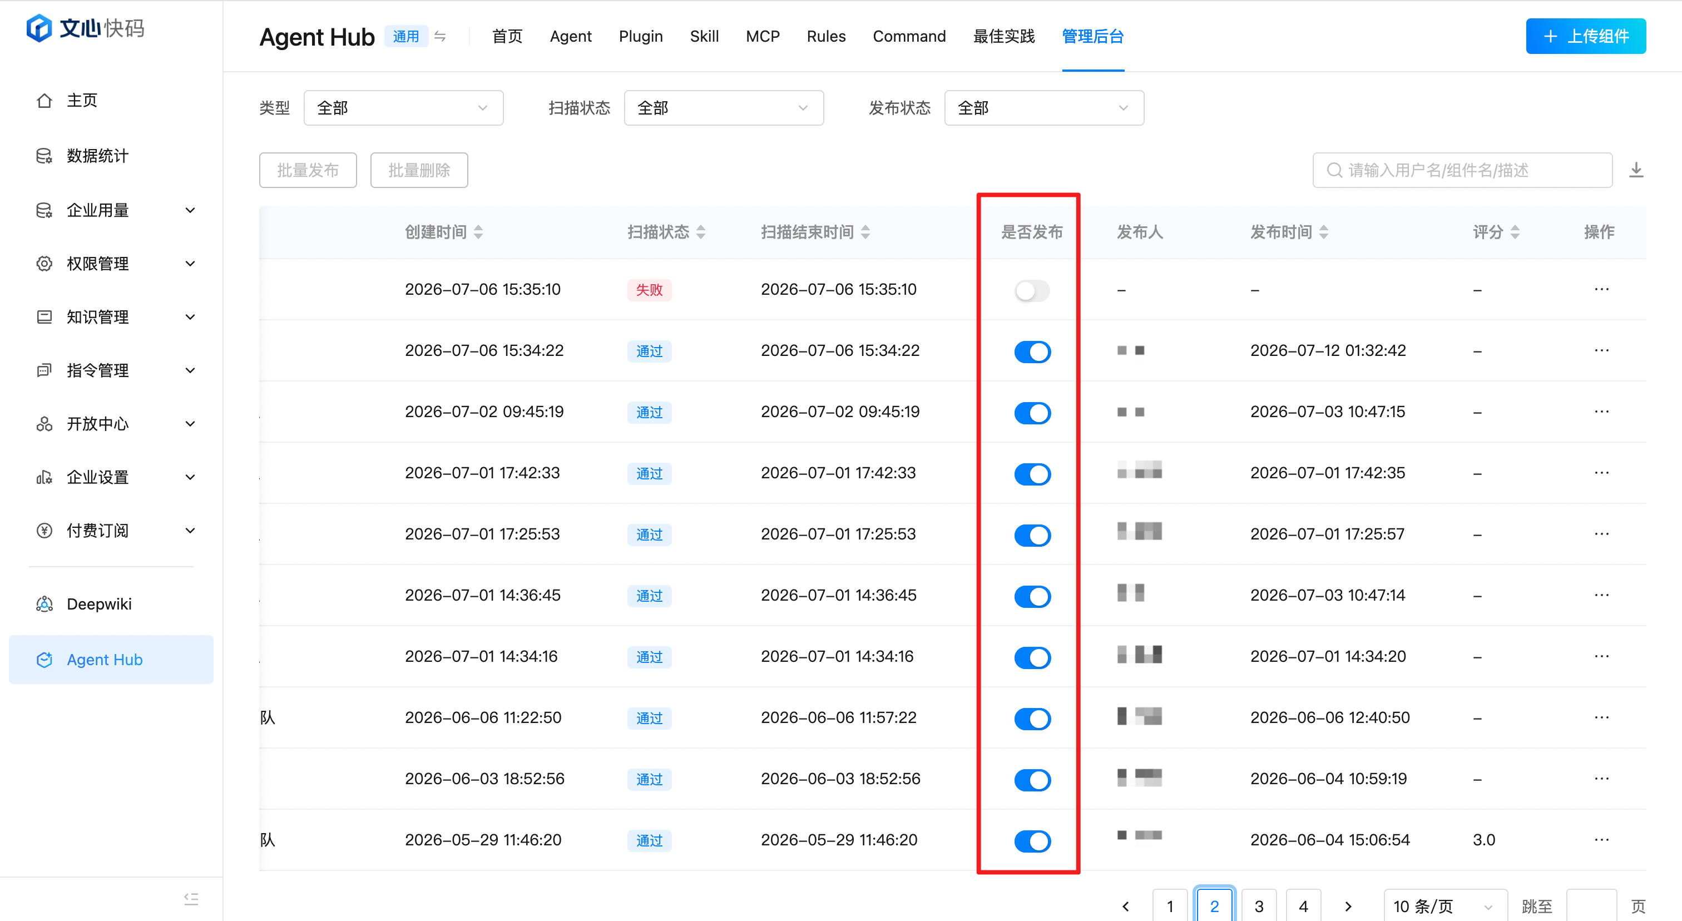Open the 10 条/页 page size selector

point(1445,906)
